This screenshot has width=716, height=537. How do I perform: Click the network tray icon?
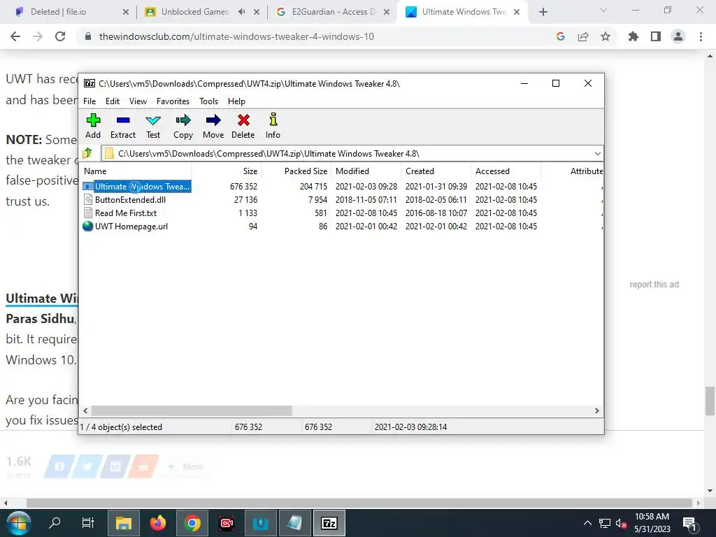pyautogui.click(x=605, y=523)
